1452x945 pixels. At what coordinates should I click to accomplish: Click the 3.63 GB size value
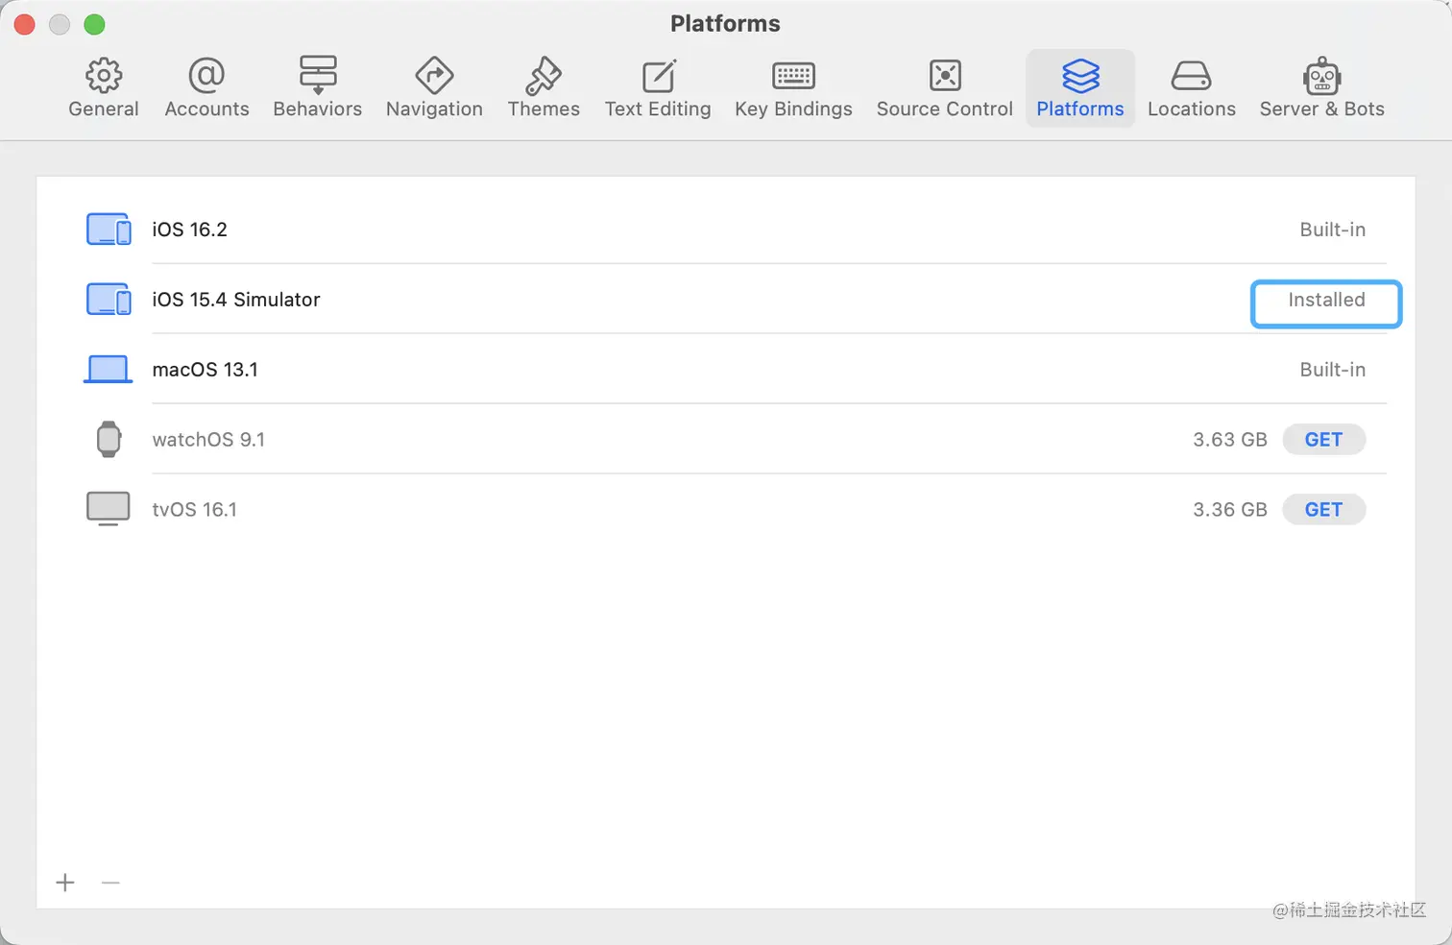[1230, 440]
